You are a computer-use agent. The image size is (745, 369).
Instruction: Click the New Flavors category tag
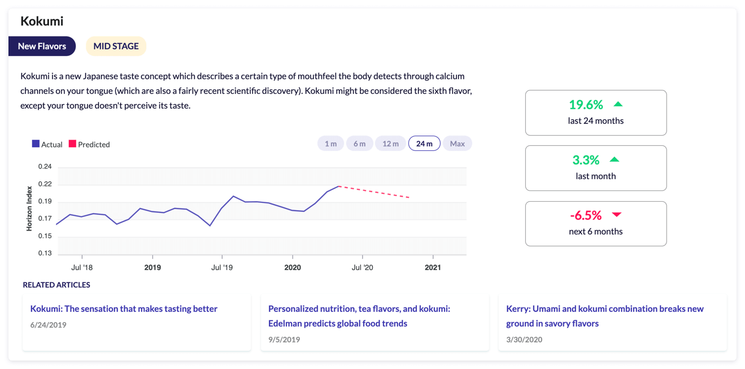pos(42,46)
